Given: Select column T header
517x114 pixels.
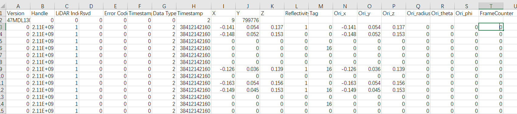Looking at the screenshot, I should coord(491,6).
